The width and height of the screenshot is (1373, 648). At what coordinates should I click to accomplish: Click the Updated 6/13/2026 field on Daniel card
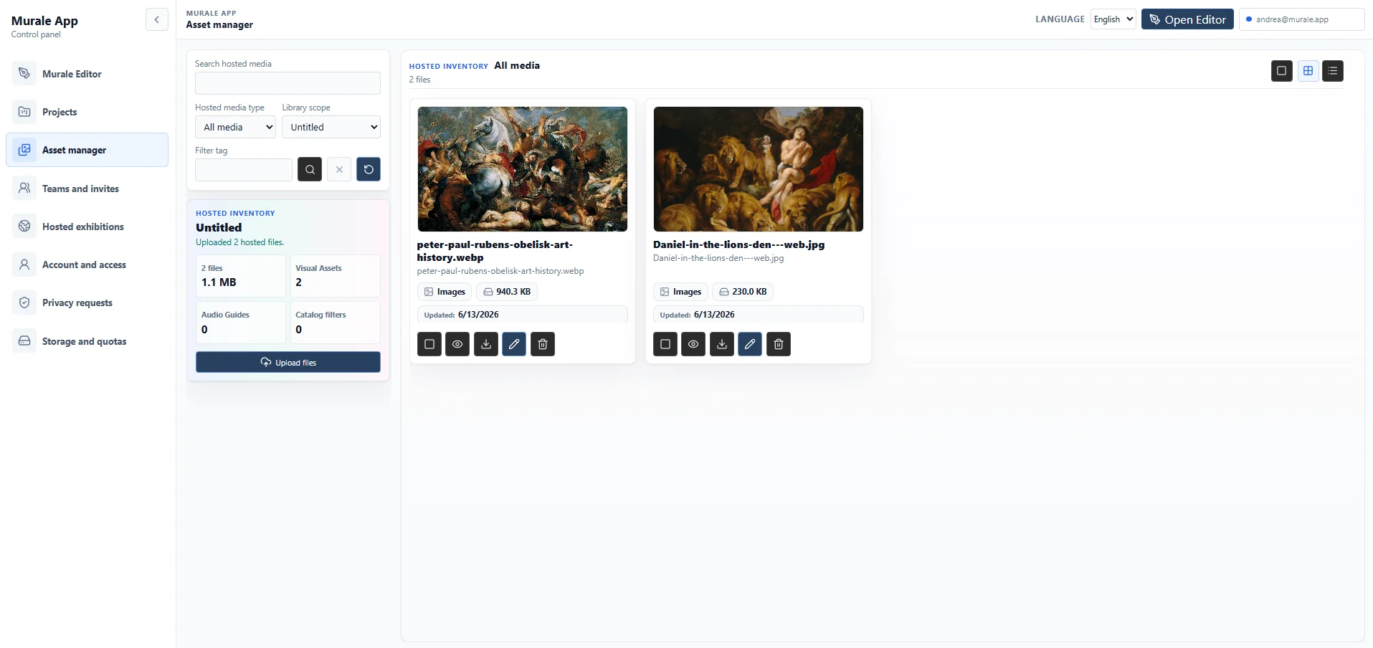(x=759, y=315)
